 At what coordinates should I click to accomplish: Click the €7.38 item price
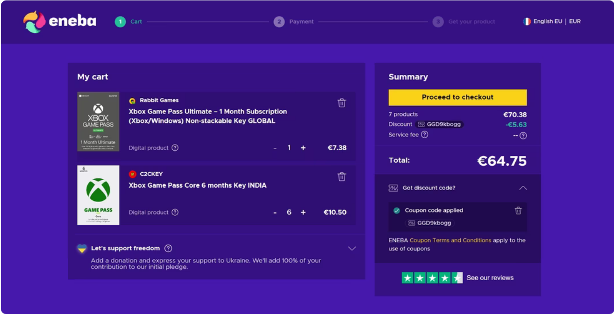tap(337, 148)
